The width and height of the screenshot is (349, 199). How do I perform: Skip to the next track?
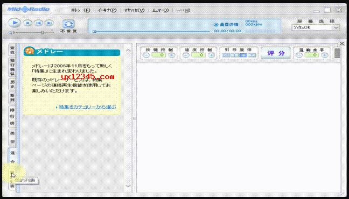(50, 23)
